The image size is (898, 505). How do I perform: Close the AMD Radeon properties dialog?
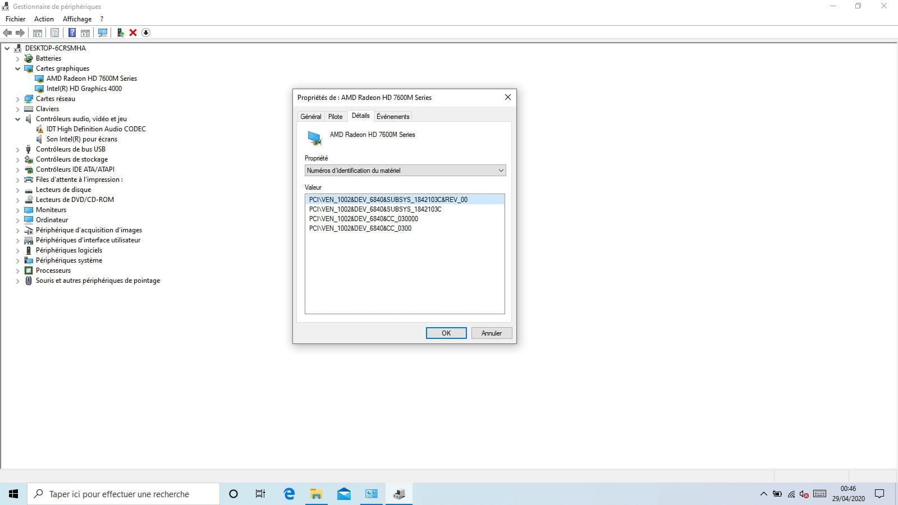click(x=508, y=97)
